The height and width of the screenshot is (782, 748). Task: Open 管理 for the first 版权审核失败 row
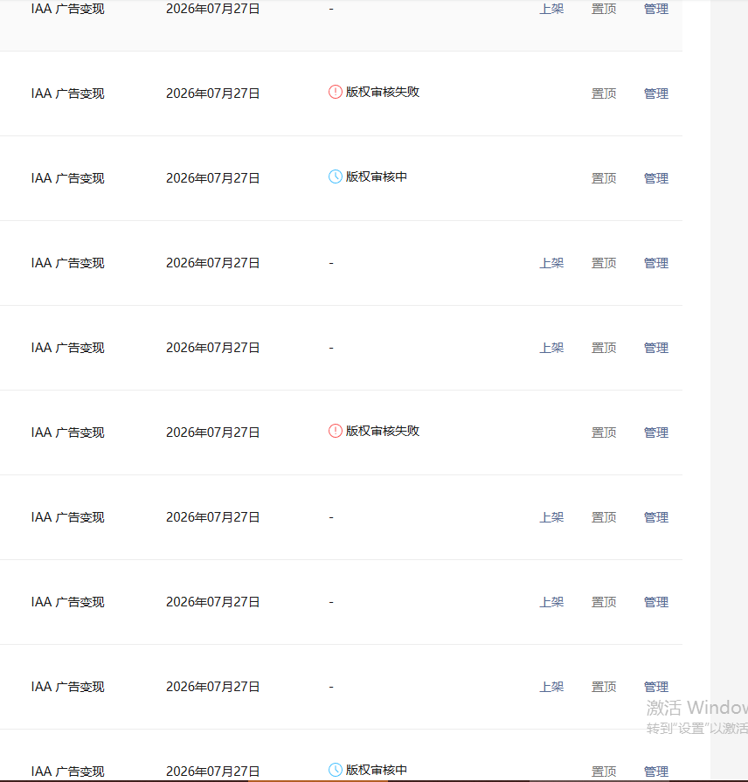(656, 93)
